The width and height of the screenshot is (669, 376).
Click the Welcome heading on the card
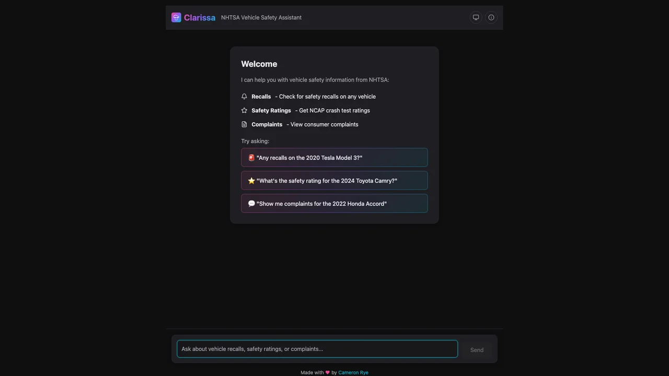[259, 64]
